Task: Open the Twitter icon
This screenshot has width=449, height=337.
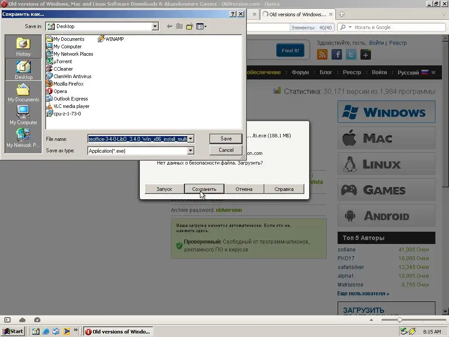Action: pos(351,54)
